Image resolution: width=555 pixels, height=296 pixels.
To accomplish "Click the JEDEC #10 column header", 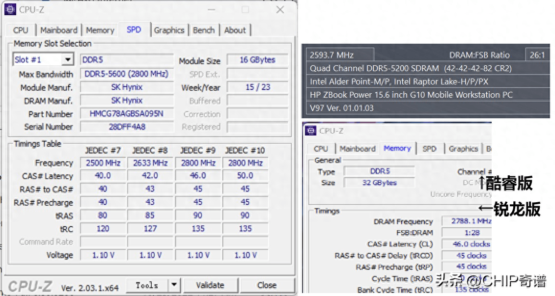I will 245,150.
